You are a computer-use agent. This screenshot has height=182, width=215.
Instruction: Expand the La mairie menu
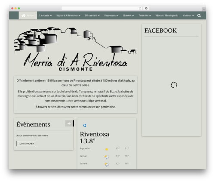tap(46, 15)
